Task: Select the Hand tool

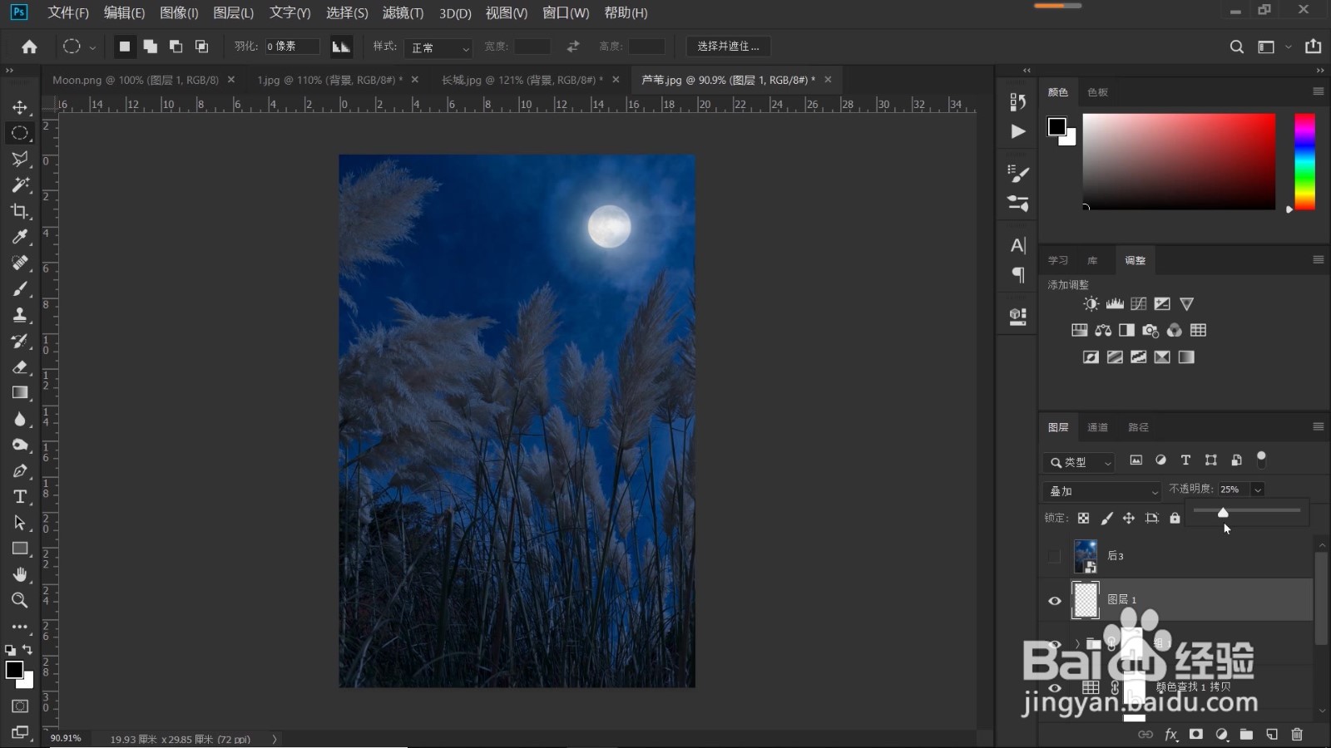Action: pyautogui.click(x=20, y=574)
